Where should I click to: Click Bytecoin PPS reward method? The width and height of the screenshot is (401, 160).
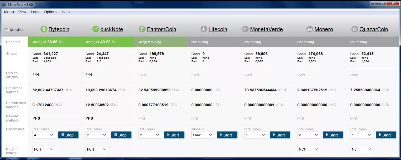click(36, 118)
